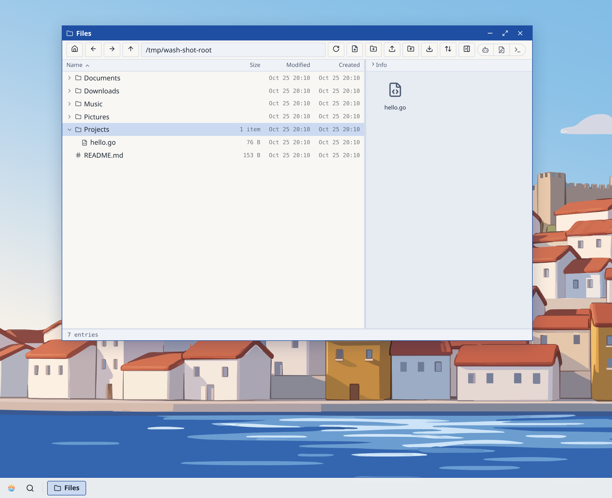Click the 153 B size of README.md
Image resolution: width=612 pixels, height=498 pixels.
pyautogui.click(x=252, y=155)
